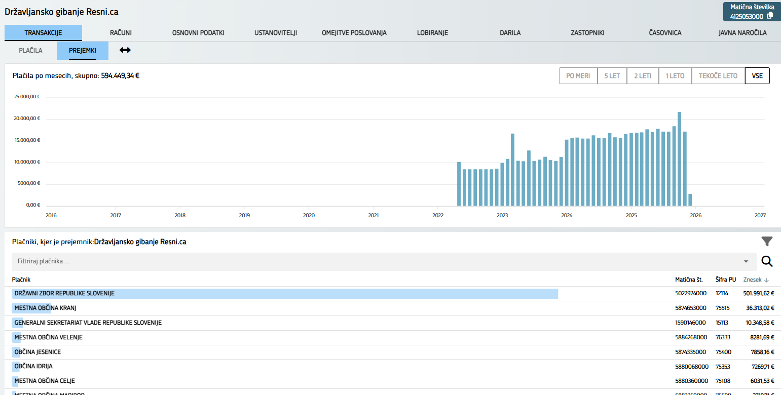Expand the payer filter dropdown arrow
The width and height of the screenshot is (781, 395).
coord(746,261)
